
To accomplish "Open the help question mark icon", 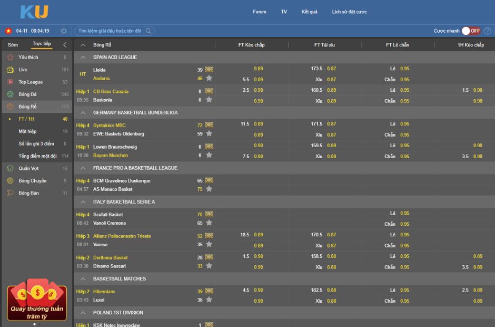I will click(488, 31).
